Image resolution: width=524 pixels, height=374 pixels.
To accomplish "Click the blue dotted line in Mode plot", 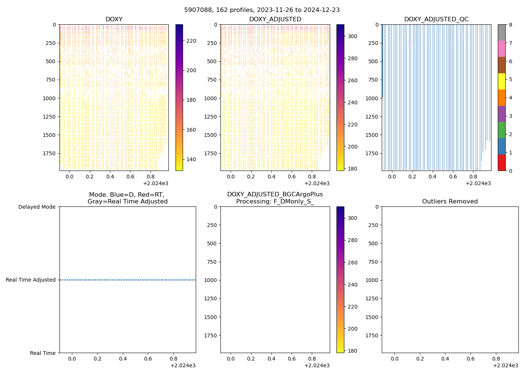I will 127,280.
